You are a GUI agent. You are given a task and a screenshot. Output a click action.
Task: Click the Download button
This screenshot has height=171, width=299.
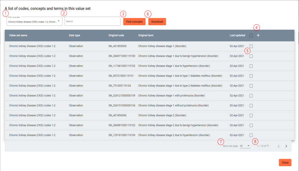point(157,22)
